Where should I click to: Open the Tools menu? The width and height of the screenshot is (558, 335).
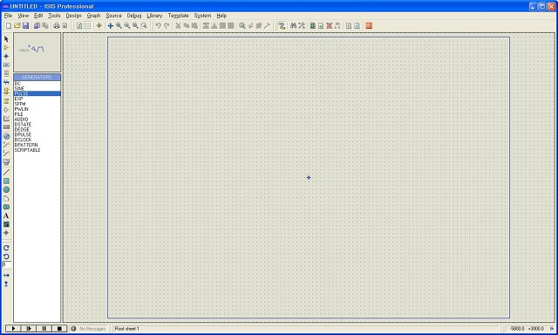pos(54,16)
